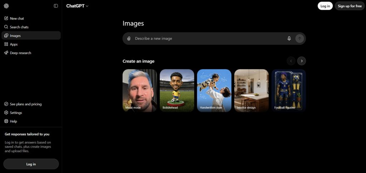
Task: Open See plans and pricing
Action: coord(31,104)
